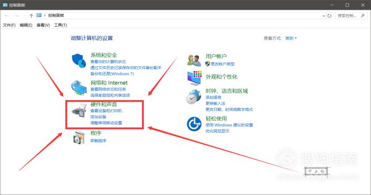
Task: Click the 控制面板 breadcrumb in address bar
Action: pos(56,16)
